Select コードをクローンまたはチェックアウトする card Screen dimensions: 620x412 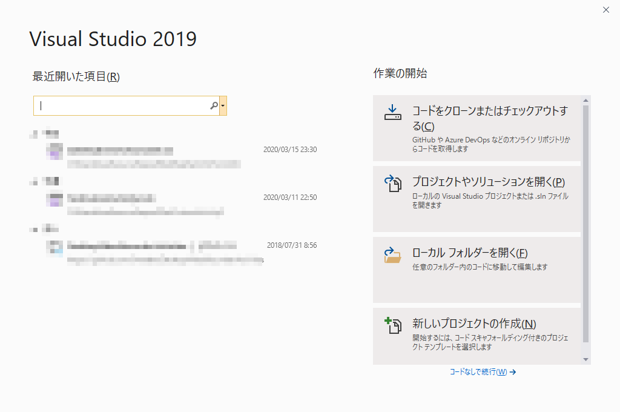pyautogui.click(x=477, y=128)
